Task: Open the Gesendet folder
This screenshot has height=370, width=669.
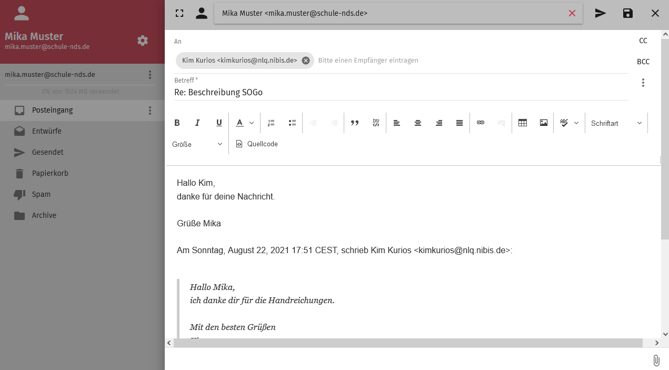Action: coord(83,152)
